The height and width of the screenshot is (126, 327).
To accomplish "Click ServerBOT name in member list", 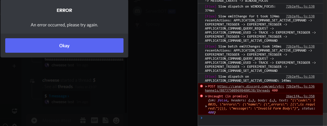I will pos(156,11).
